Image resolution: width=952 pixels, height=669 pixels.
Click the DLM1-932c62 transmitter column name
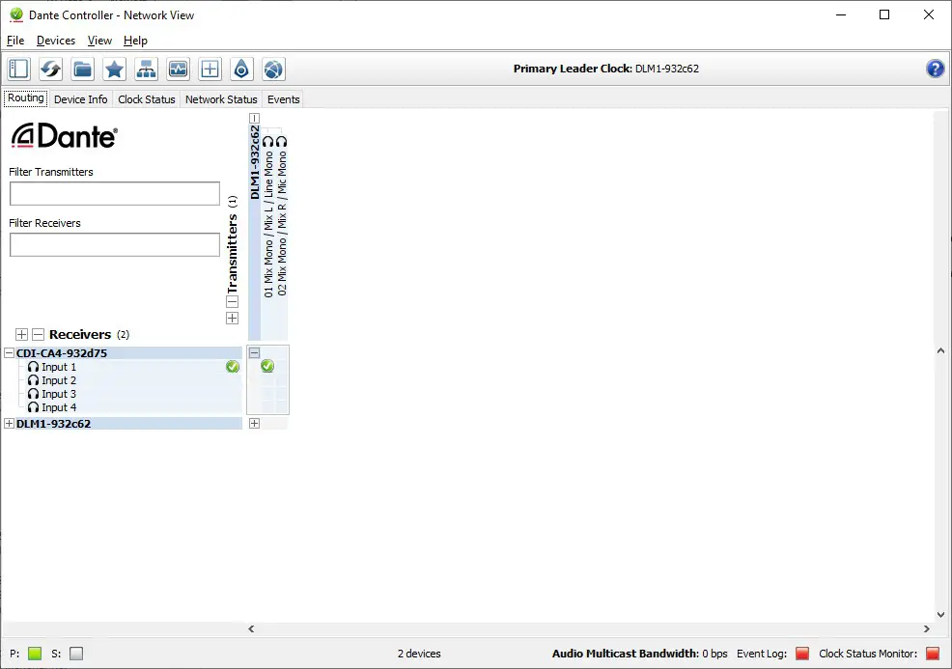(254, 162)
